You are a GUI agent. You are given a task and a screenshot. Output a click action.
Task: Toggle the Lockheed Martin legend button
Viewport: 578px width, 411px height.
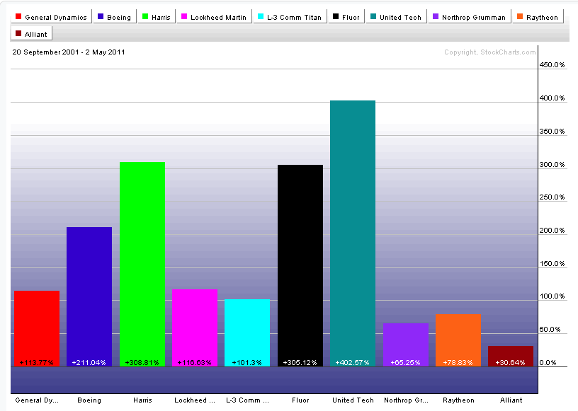pyautogui.click(x=214, y=17)
